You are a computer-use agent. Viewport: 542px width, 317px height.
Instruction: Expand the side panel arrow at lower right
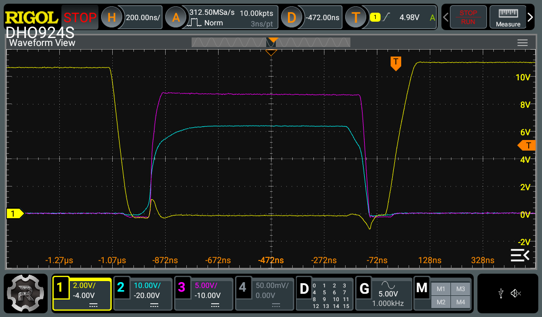click(520, 256)
